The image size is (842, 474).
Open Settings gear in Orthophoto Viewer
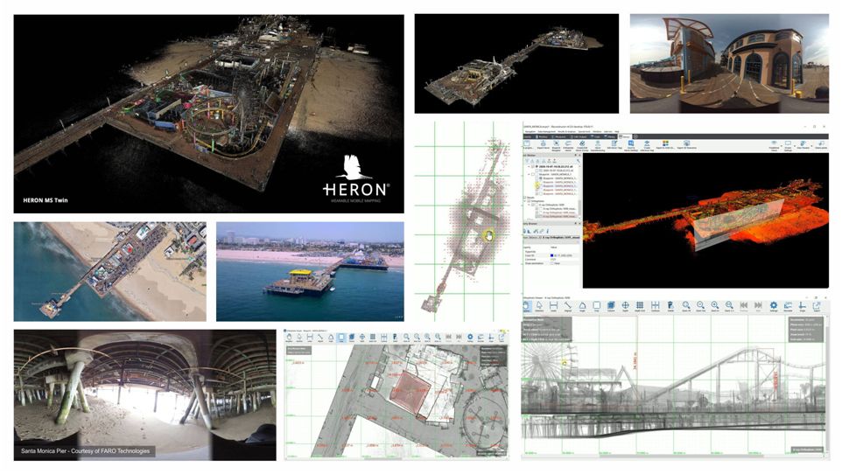point(774,306)
